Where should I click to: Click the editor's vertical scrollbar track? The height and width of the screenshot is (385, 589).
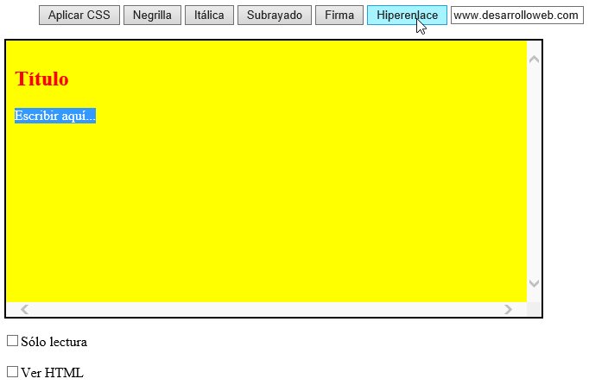534,173
